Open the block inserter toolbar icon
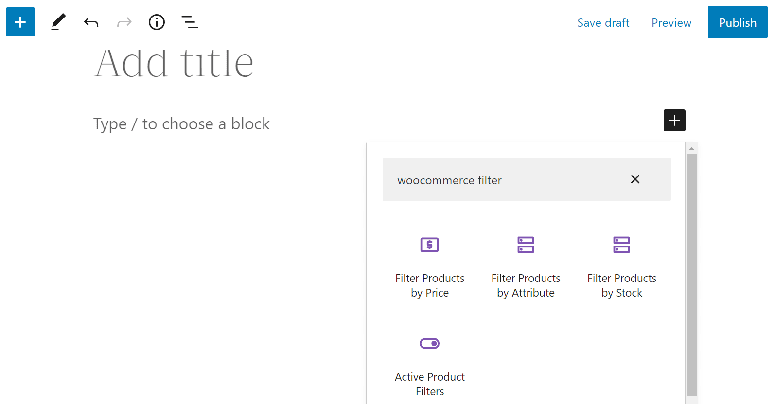Screen dimensions: 775x404 pos(20,22)
